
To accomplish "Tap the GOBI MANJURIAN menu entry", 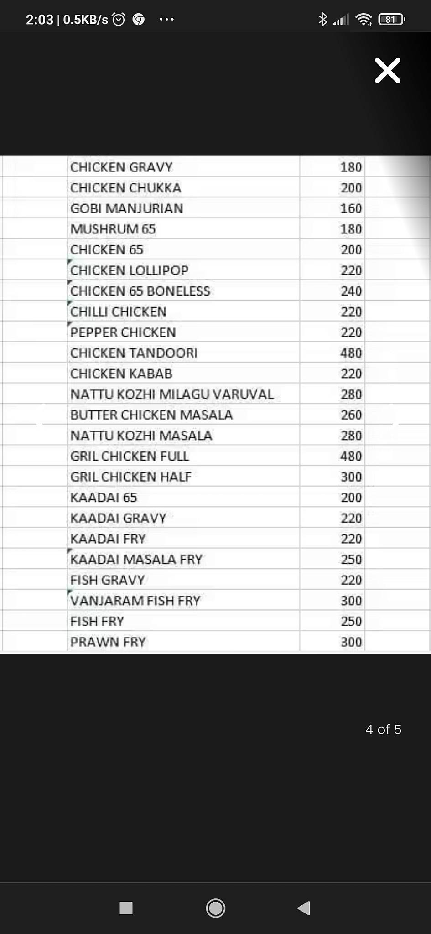I will [127, 208].
